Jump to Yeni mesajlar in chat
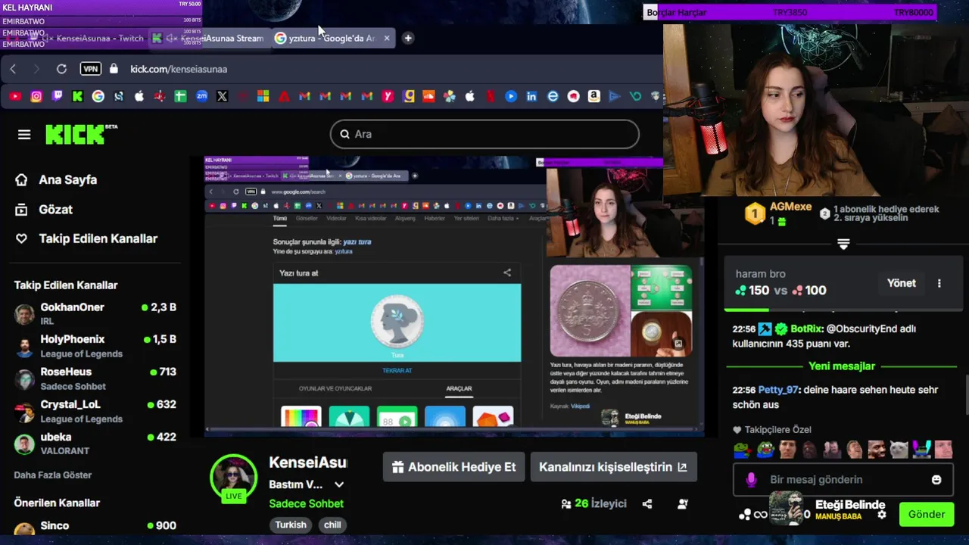 coord(841,366)
